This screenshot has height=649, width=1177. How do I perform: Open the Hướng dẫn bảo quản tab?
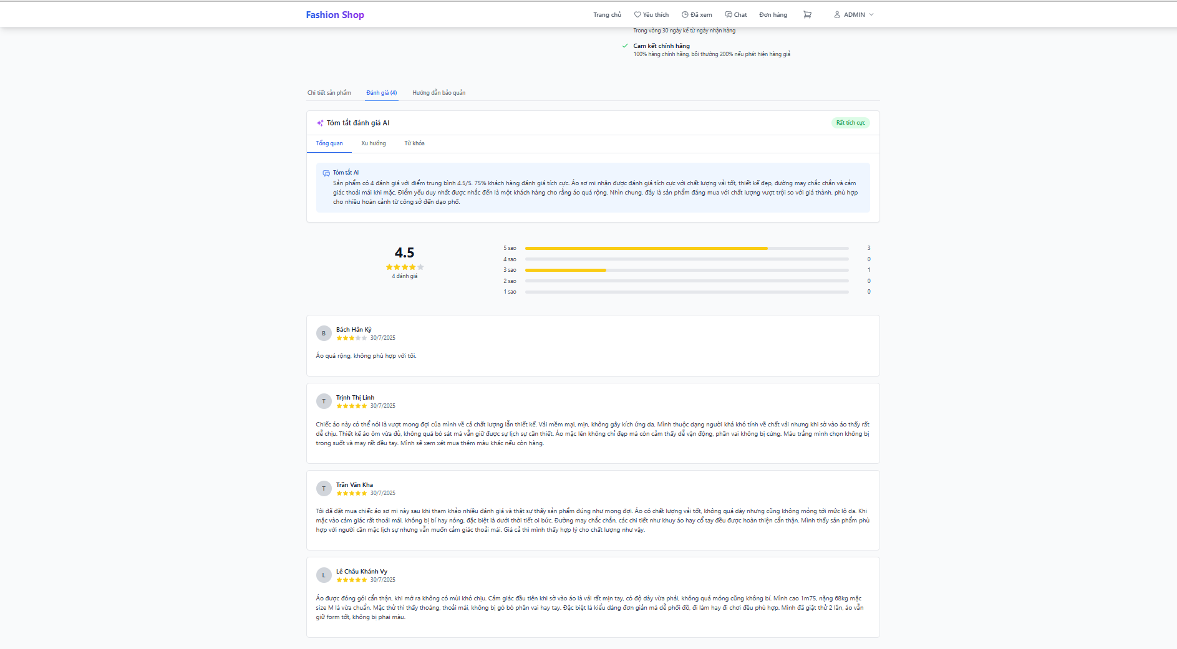pos(439,93)
